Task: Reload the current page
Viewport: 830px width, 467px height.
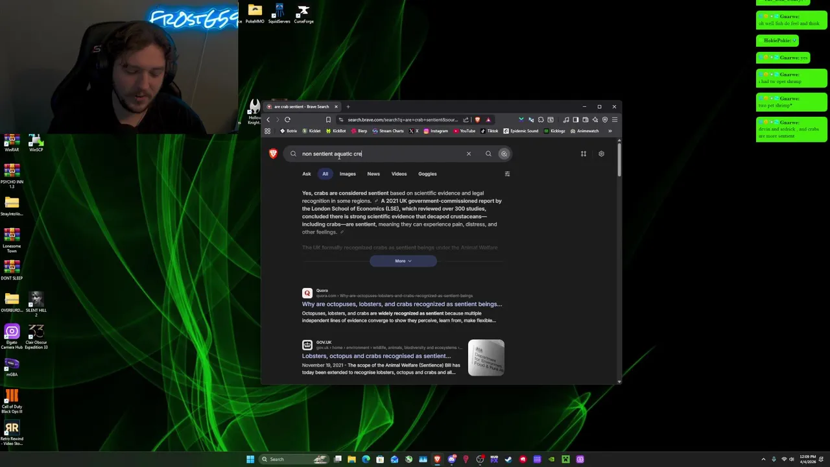Action: [x=287, y=119]
